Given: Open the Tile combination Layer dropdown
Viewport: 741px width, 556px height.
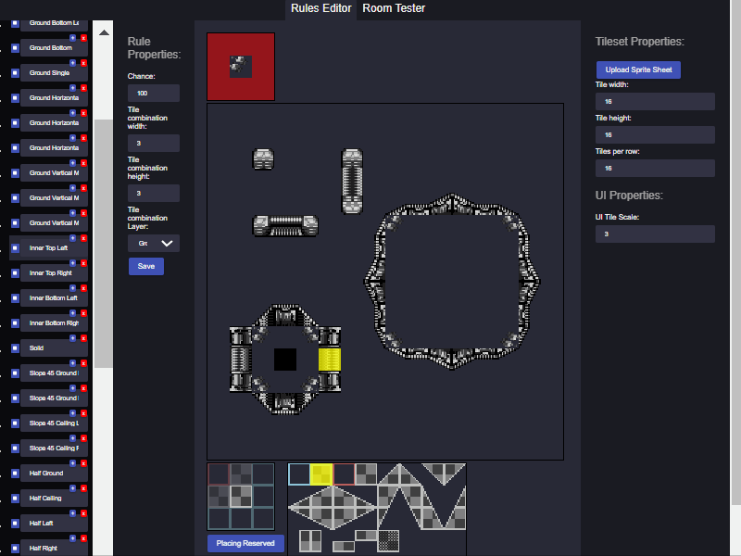Looking at the screenshot, I should point(154,243).
